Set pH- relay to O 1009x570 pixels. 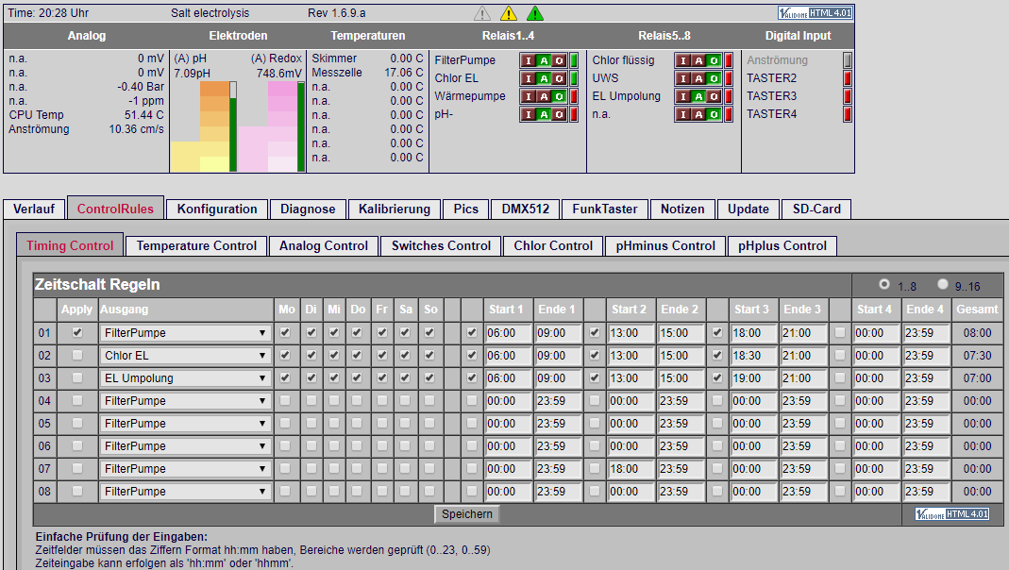559,114
